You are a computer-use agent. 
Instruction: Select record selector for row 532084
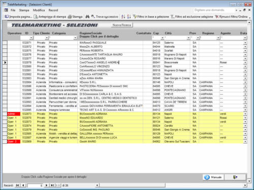click(5, 82)
